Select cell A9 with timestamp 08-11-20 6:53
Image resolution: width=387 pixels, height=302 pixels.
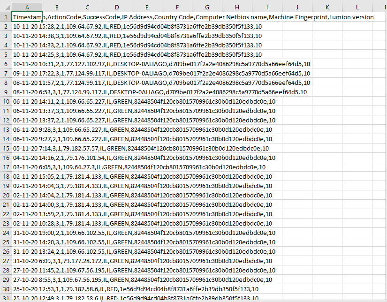[x=27, y=92]
